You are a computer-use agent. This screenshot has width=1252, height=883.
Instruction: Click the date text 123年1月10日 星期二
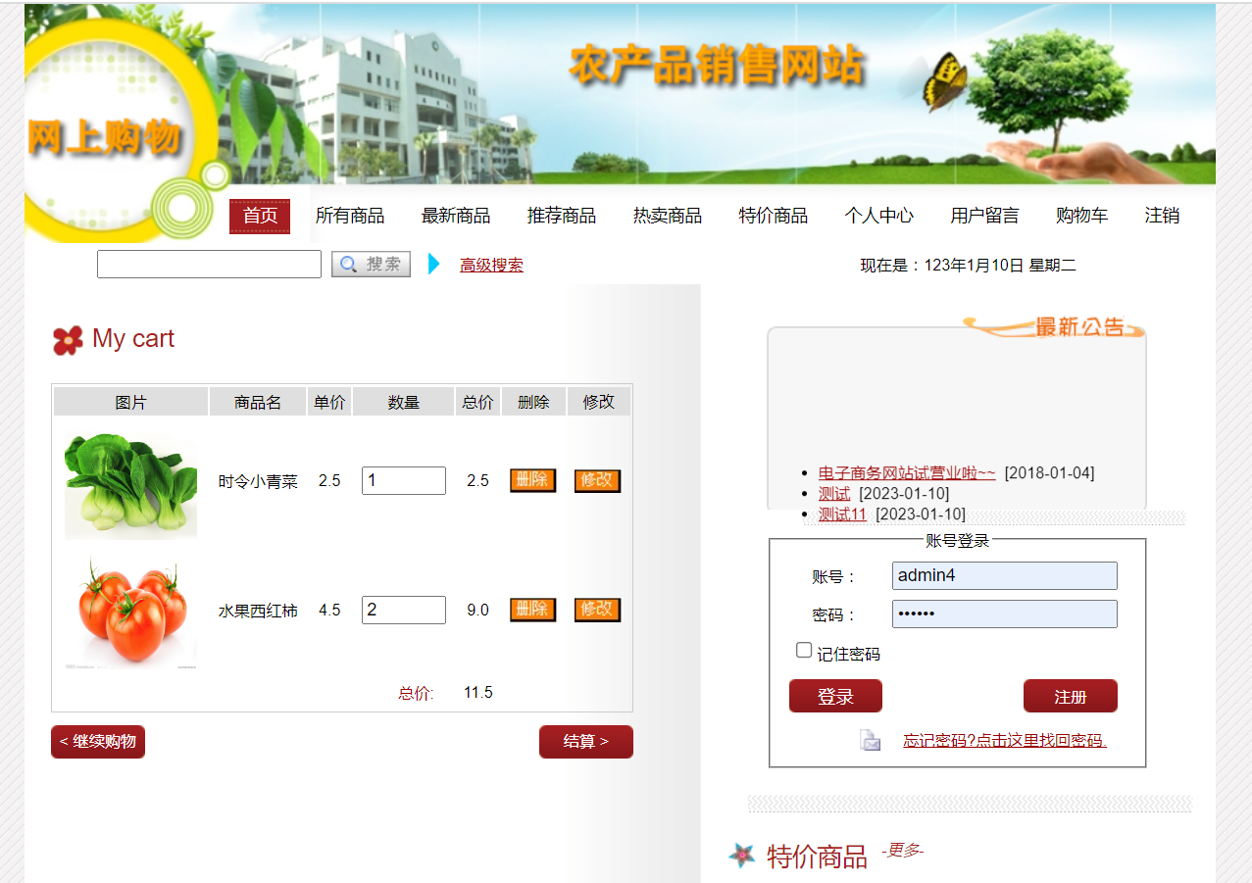click(1000, 265)
